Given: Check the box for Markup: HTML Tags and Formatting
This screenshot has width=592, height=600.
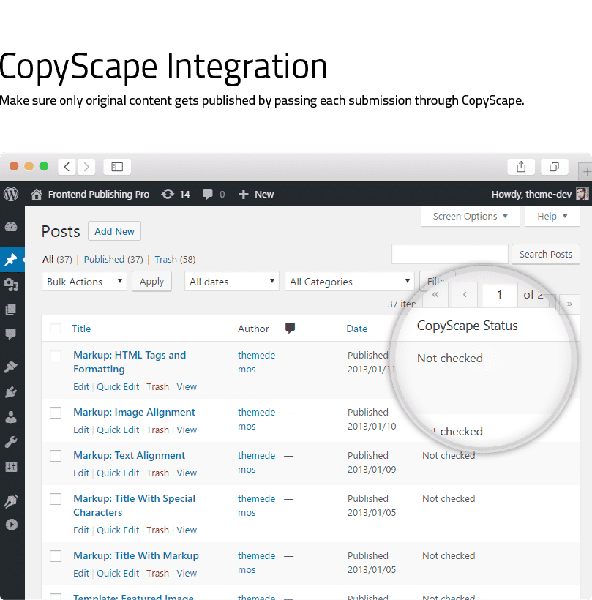Looking at the screenshot, I should [x=56, y=356].
